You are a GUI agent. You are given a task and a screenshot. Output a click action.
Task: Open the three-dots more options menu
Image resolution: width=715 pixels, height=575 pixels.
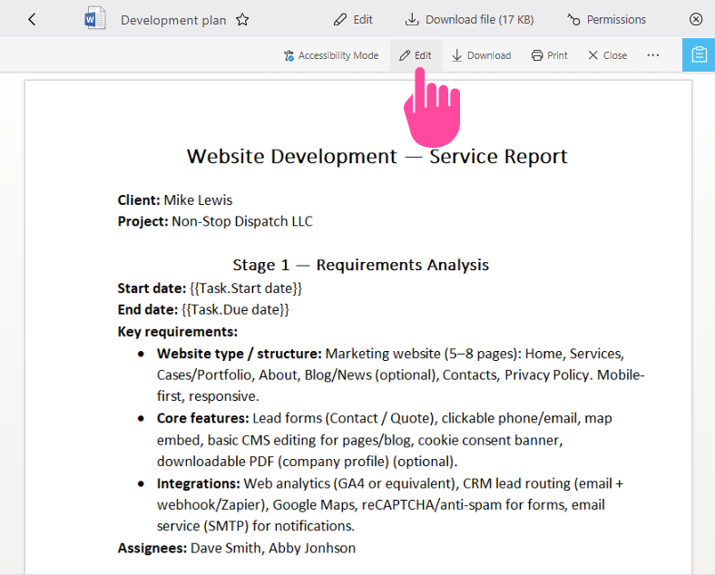pyautogui.click(x=653, y=55)
